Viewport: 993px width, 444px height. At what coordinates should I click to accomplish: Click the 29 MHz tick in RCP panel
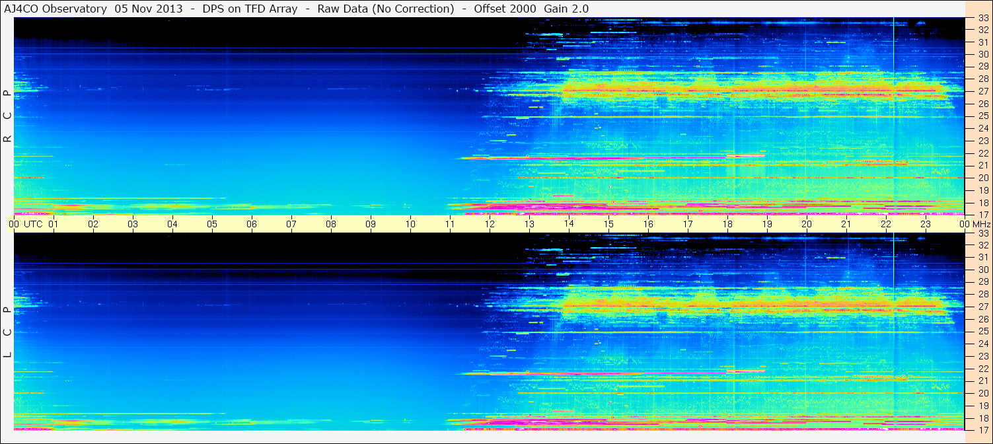tap(982, 67)
